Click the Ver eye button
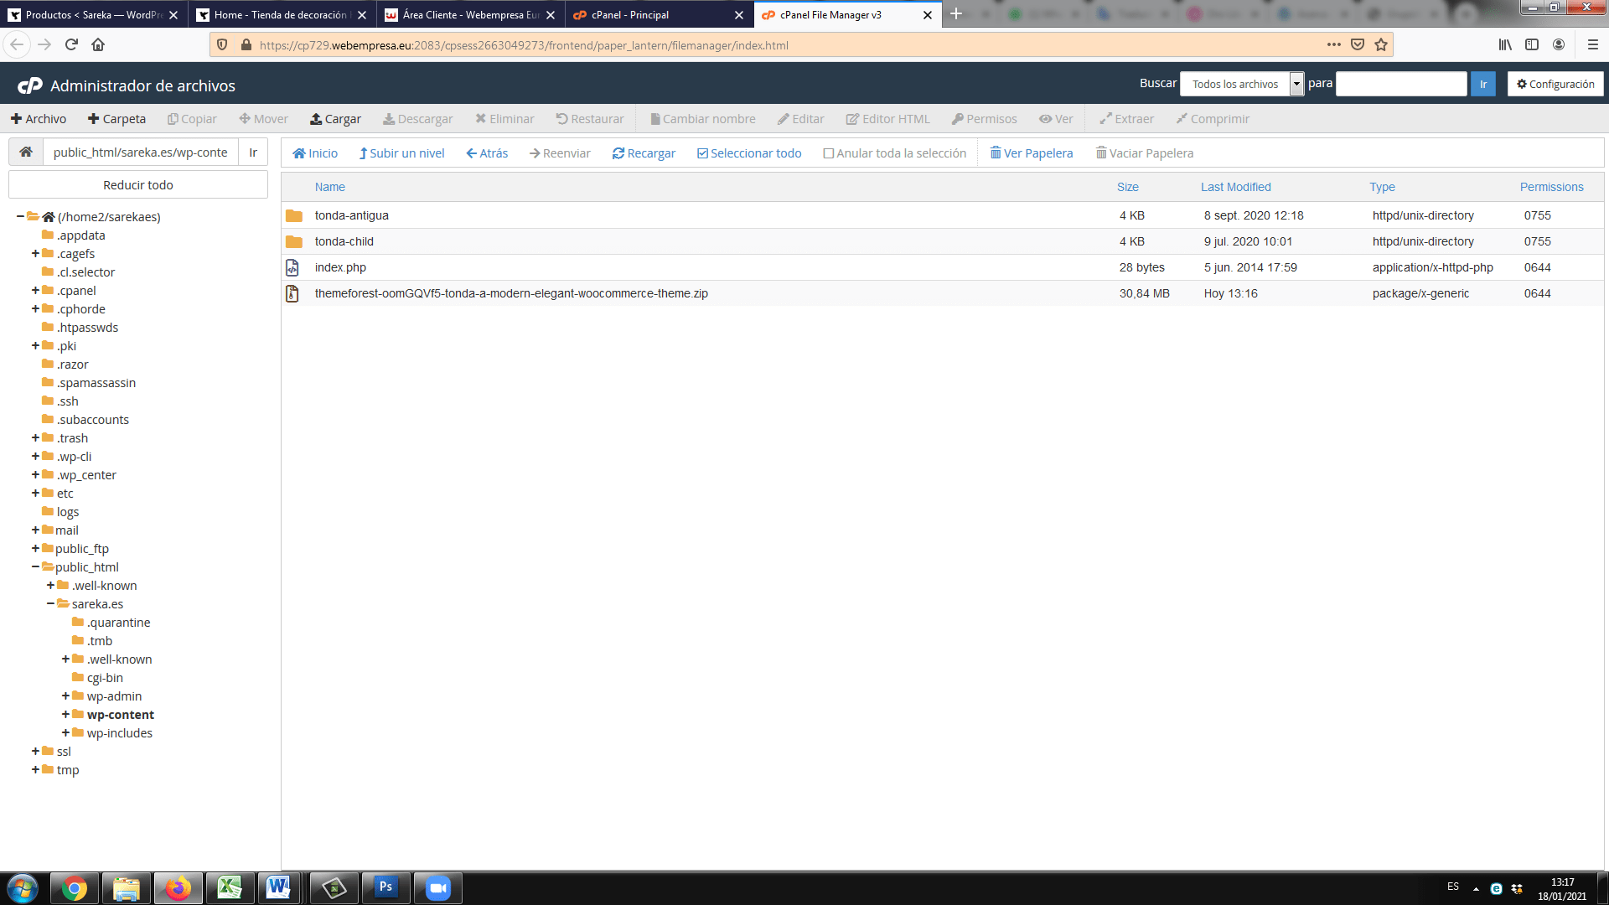The width and height of the screenshot is (1609, 905). [x=1056, y=119]
